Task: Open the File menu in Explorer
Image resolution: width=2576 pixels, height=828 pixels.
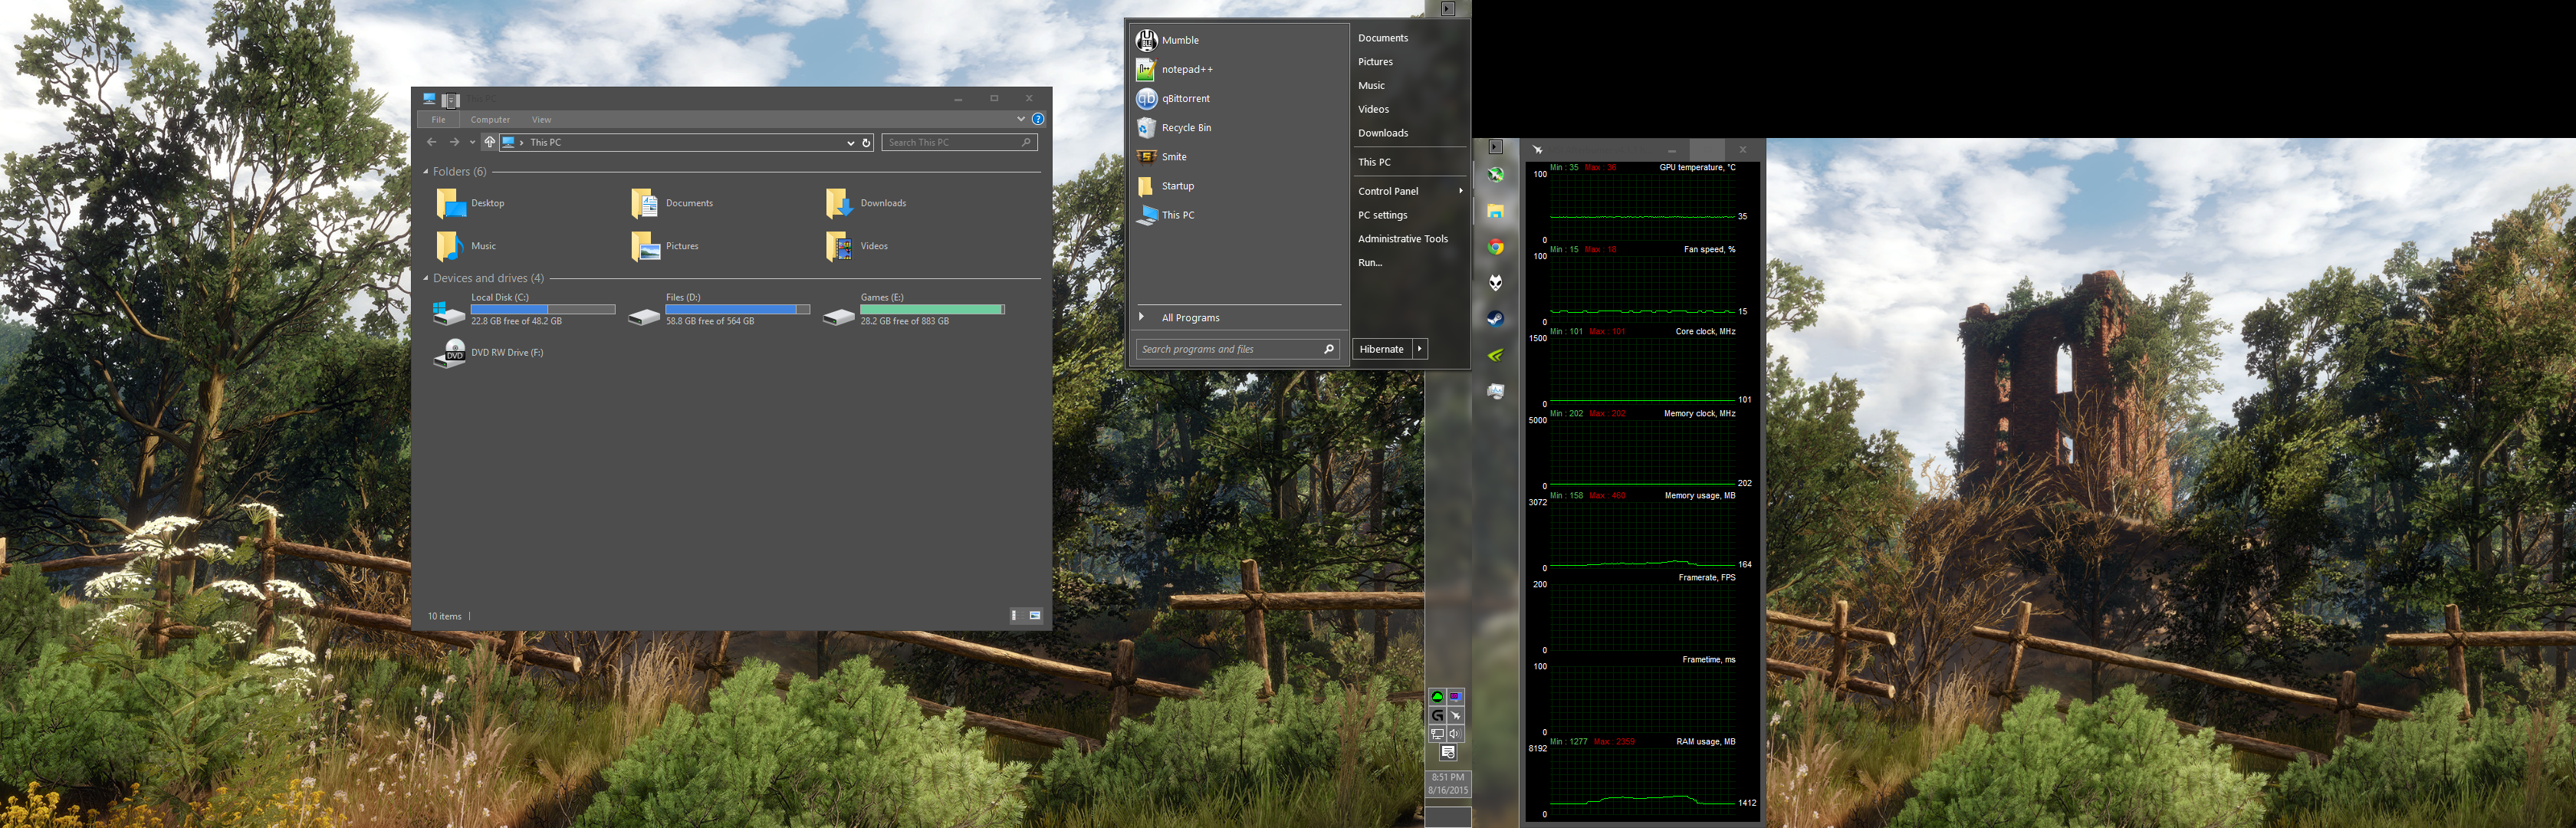Action: [x=438, y=120]
